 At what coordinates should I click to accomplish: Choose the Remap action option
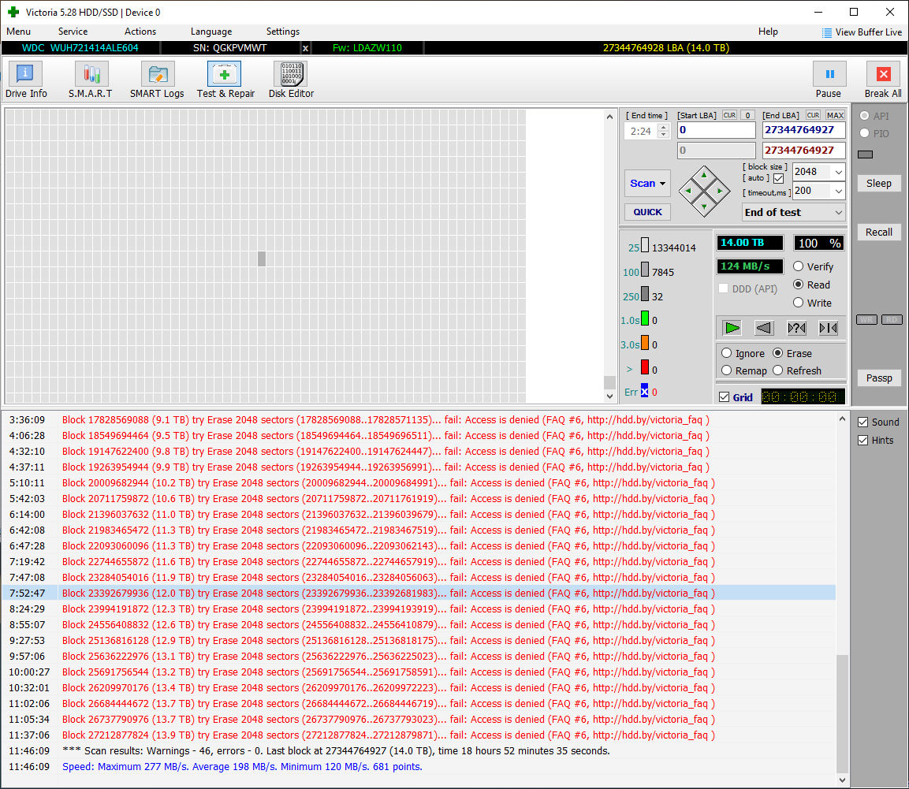click(x=743, y=370)
